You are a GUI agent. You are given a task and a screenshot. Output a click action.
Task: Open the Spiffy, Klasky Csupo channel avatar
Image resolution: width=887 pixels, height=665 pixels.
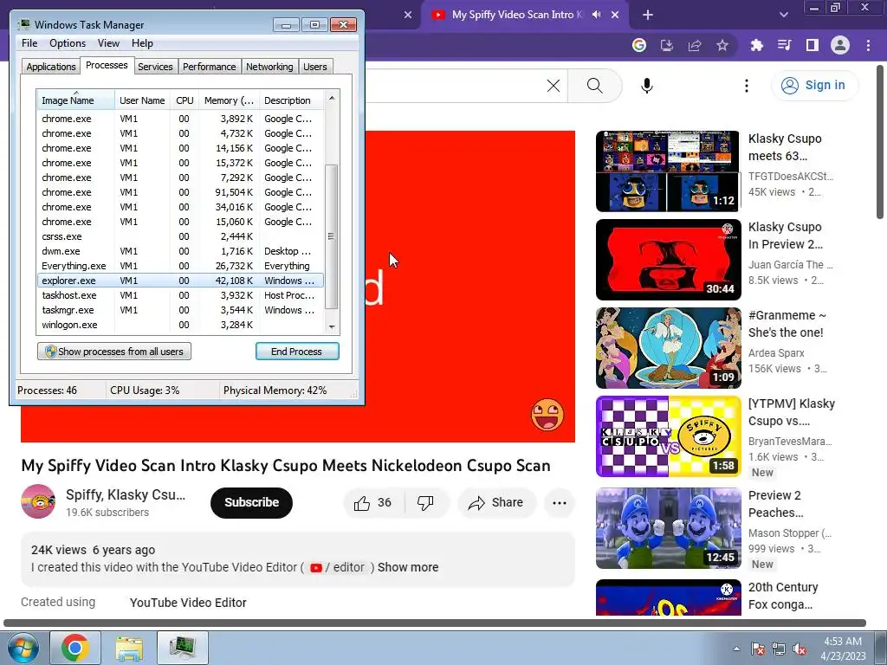(x=38, y=501)
